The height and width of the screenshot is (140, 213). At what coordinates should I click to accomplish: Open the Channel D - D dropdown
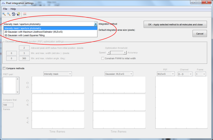(185, 74)
